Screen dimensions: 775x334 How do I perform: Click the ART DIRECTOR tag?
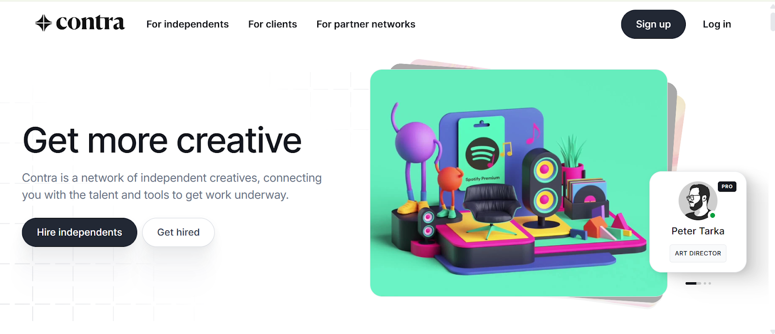pos(698,253)
